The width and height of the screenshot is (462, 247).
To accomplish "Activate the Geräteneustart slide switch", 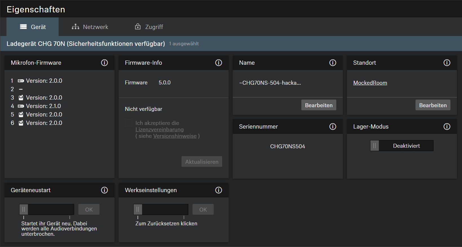I will (24, 210).
